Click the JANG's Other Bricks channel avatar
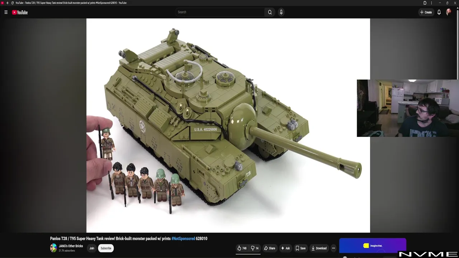This screenshot has width=459, height=258. (x=53, y=248)
